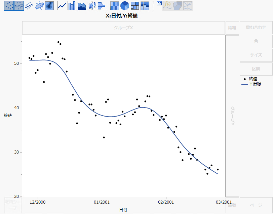
Task: Select the Contour element icon
Action: (x=49, y=6)
